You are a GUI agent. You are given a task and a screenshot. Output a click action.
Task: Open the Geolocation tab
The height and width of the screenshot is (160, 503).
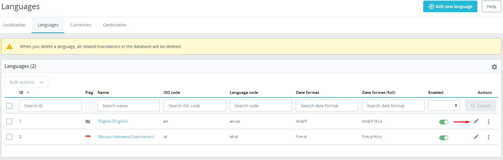pos(115,25)
